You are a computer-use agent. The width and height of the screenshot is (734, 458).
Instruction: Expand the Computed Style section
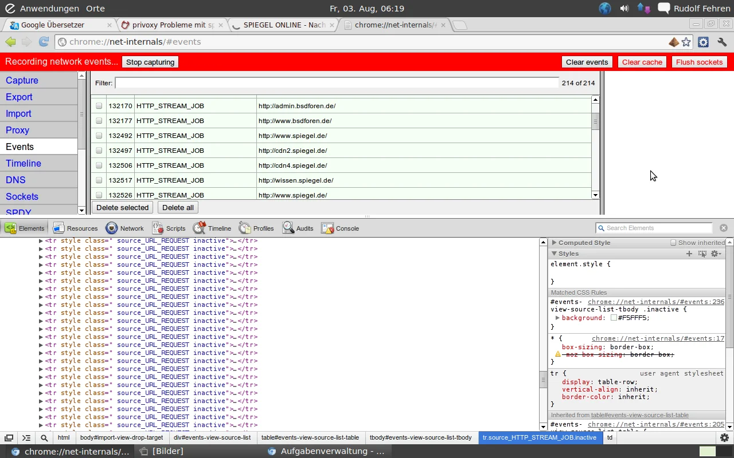point(554,243)
